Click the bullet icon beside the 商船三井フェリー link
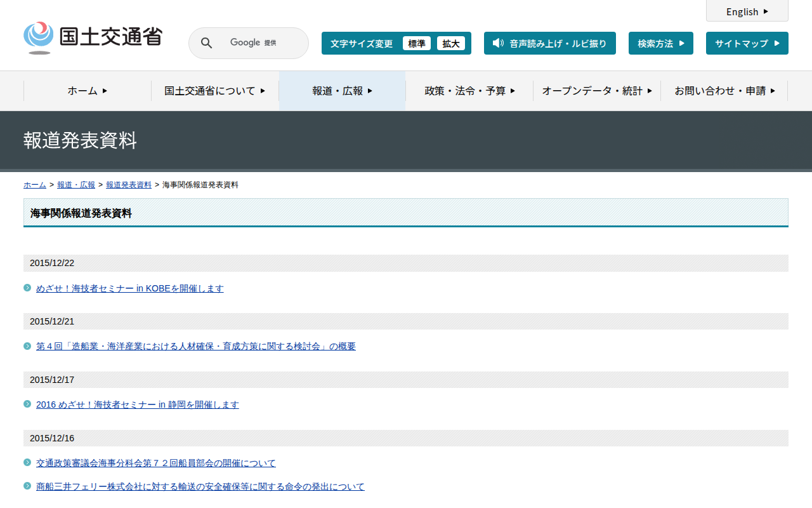The image size is (812, 508). (x=27, y=486)
